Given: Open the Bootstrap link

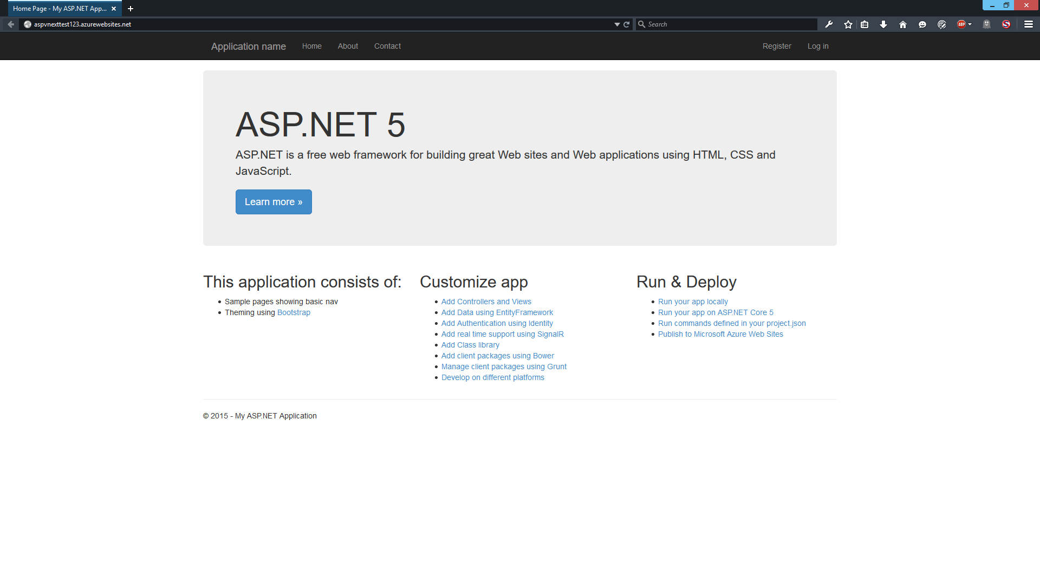Looking at the screenshot, I should pyautogui.click(x=293, y=312).
